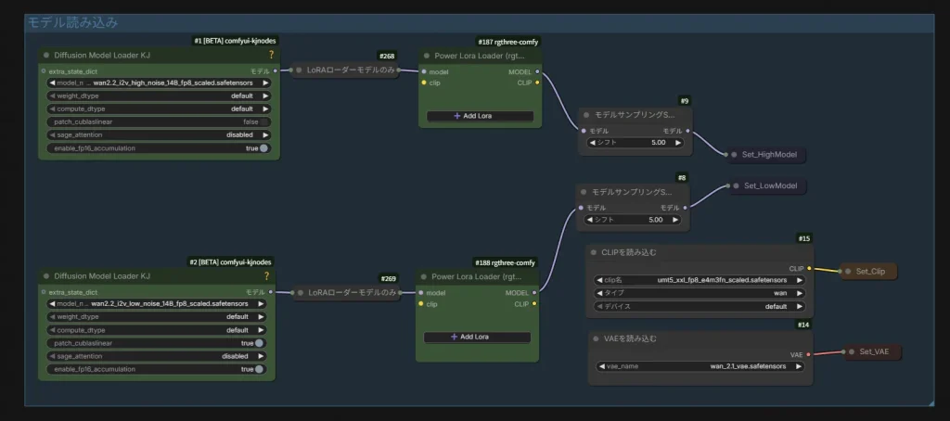Screen dimensions: 950x421
Task: Open the vae_name wan_2.1_vae selector
Action: [x=699, y=366]
